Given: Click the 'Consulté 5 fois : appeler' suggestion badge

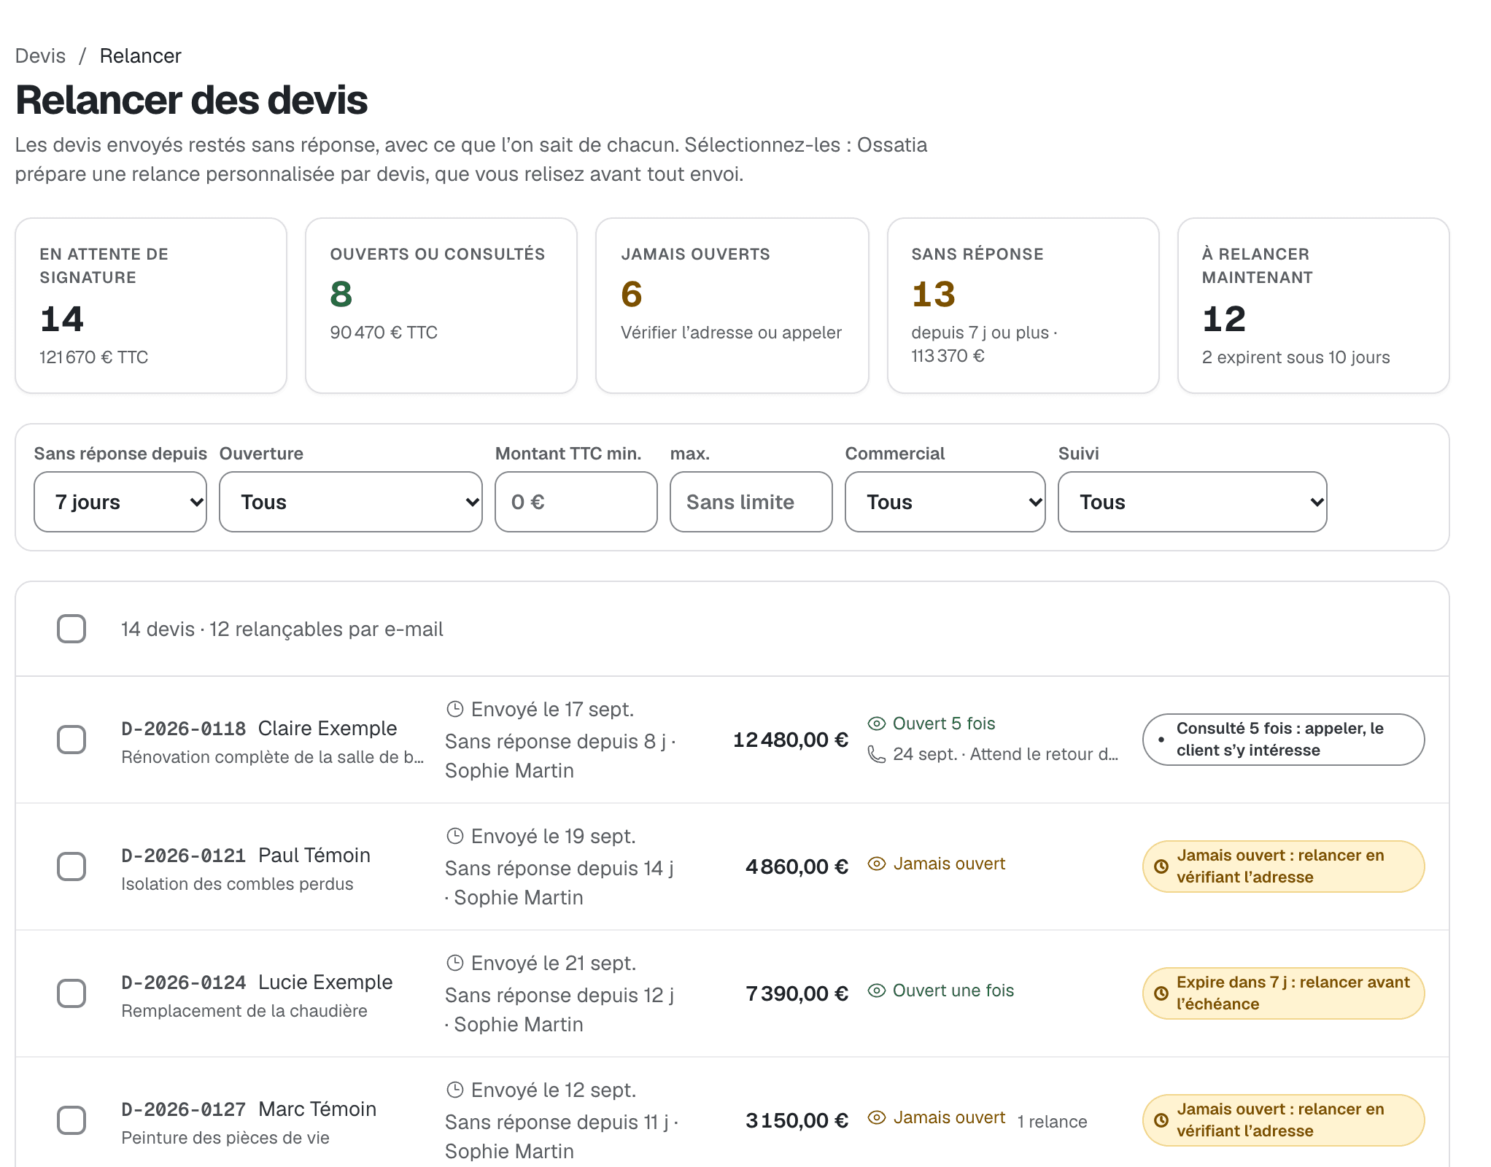Looking at the screenshot, I should pos(1284,740).
